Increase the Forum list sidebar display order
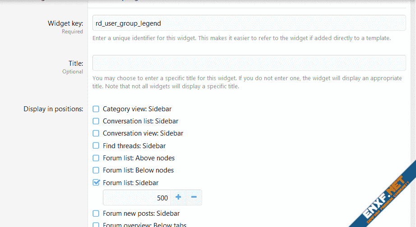 point(178,197)
